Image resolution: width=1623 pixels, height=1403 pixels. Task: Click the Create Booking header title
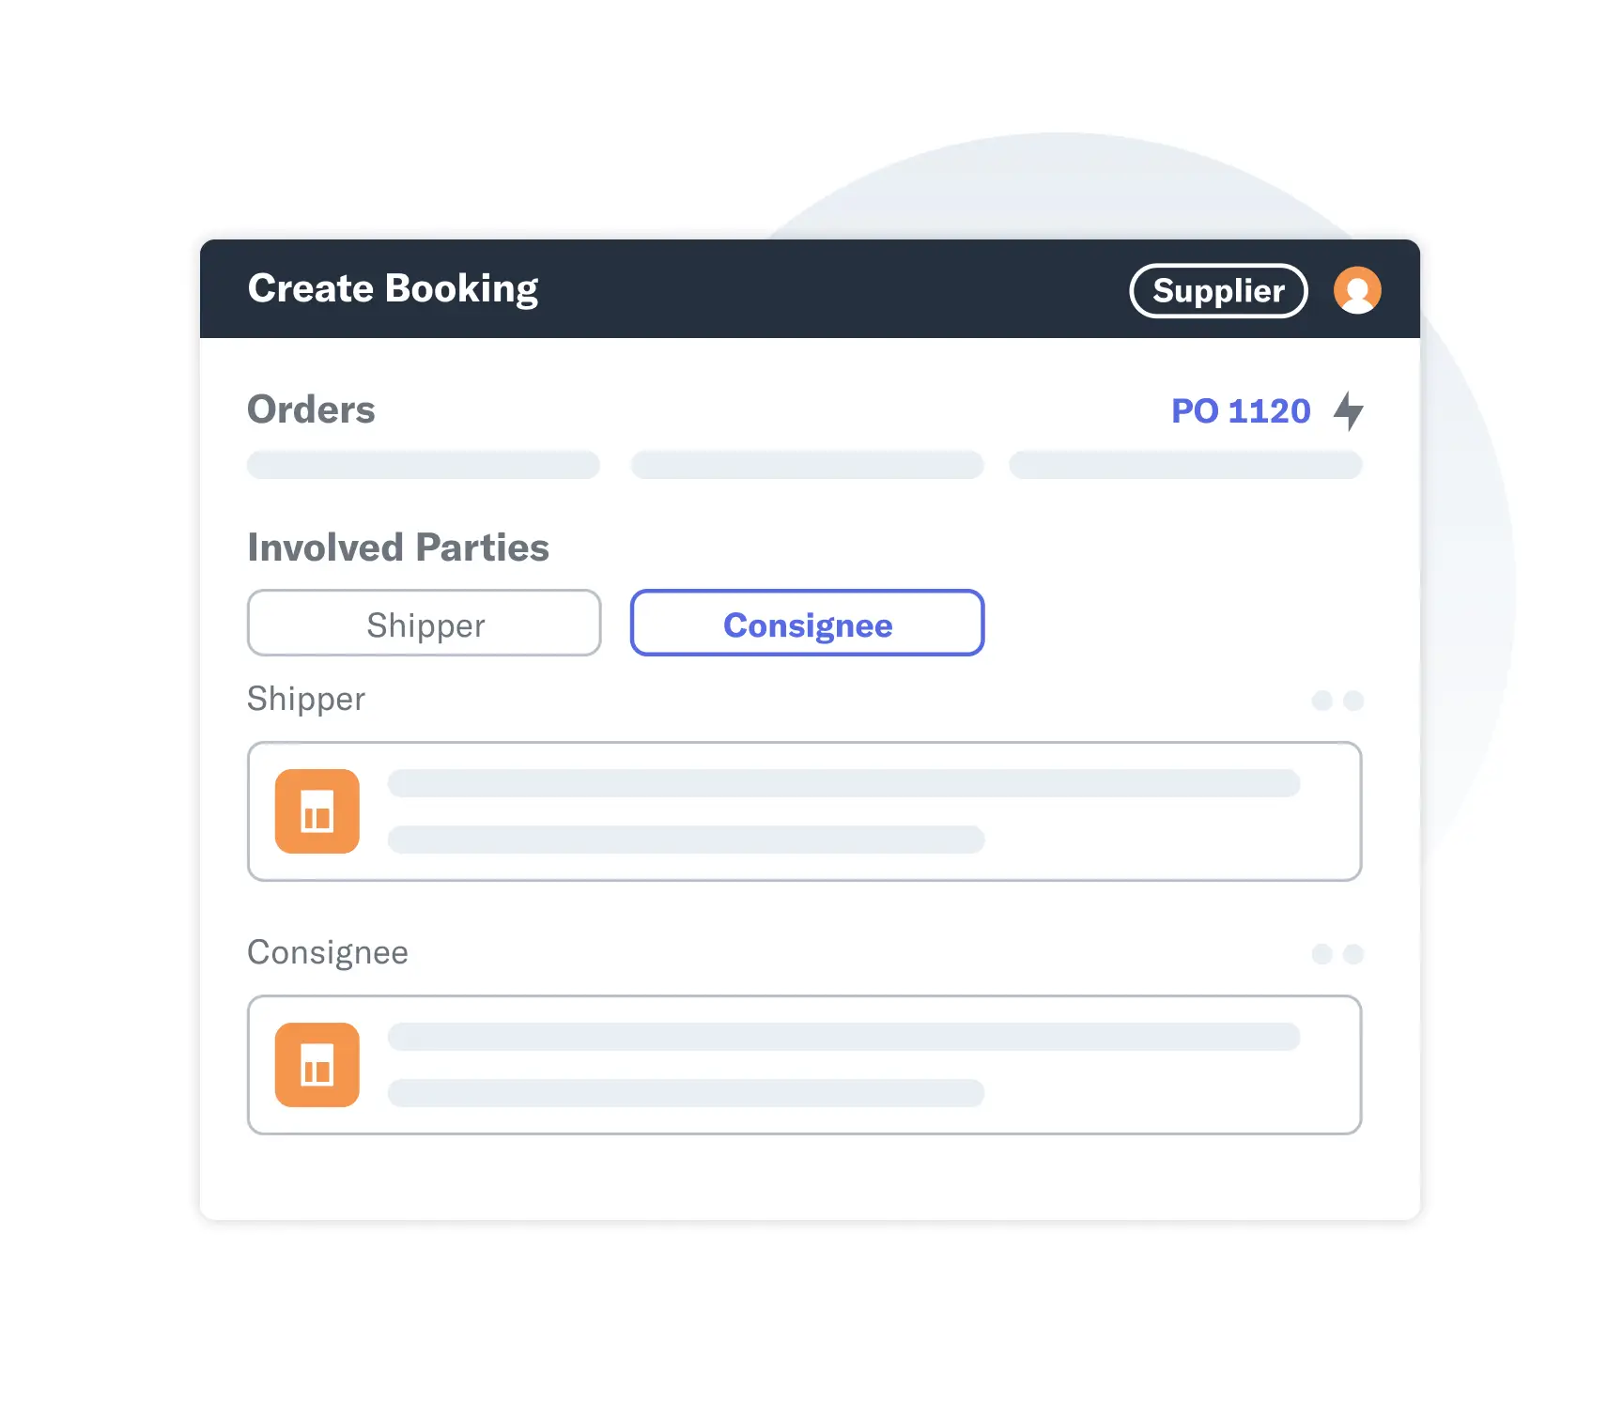pos(393,289)
